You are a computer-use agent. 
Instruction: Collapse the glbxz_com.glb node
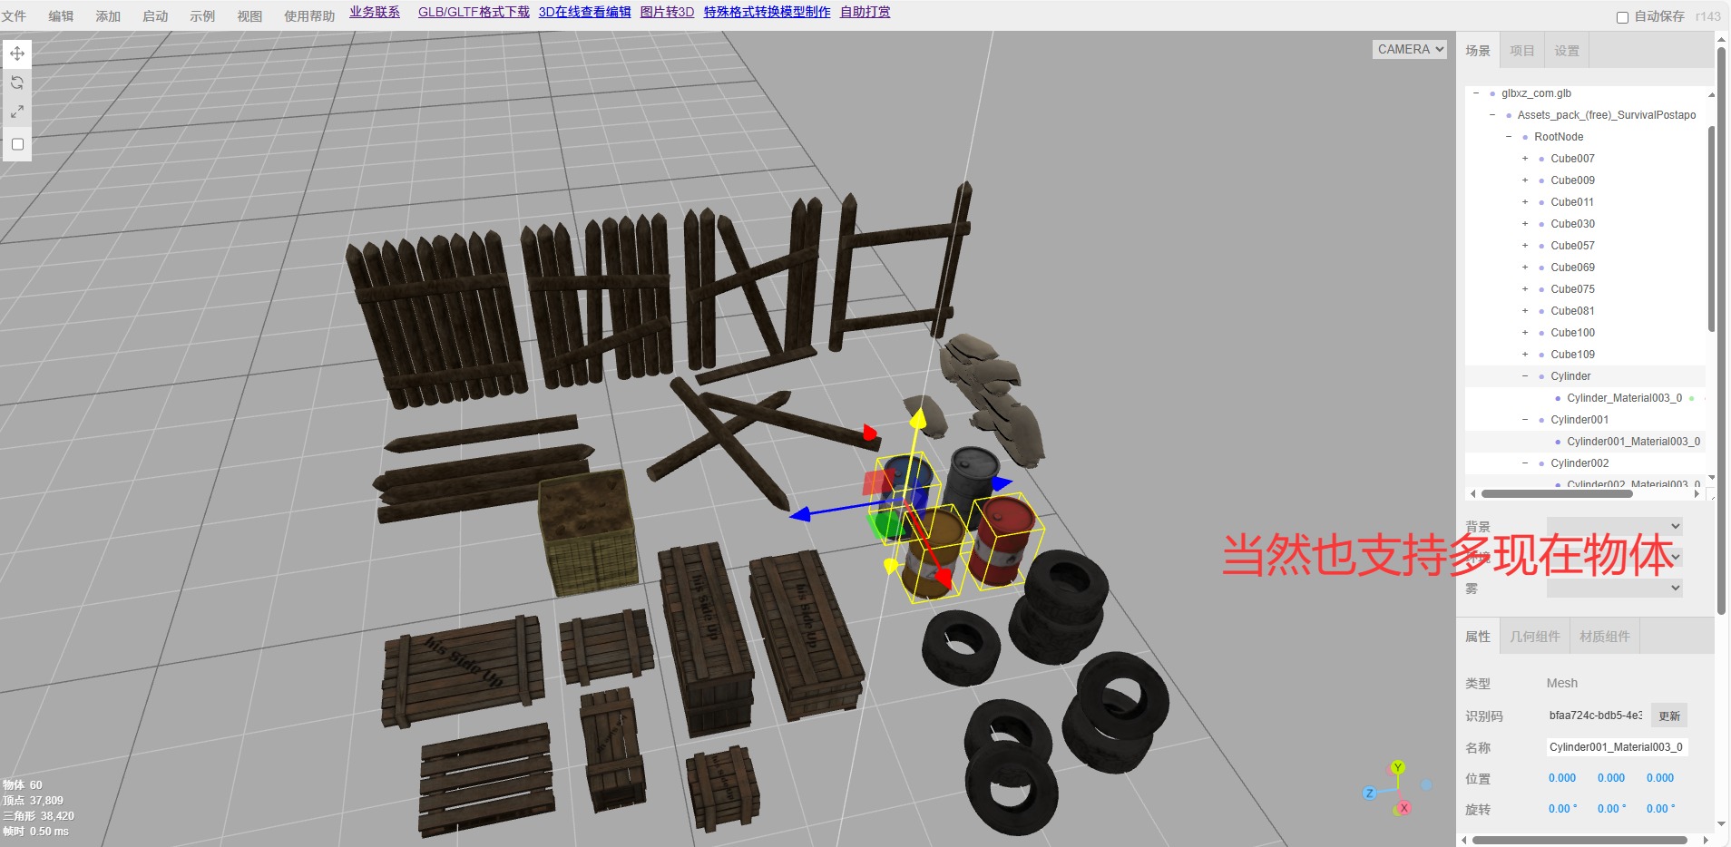coord(1476,93)
